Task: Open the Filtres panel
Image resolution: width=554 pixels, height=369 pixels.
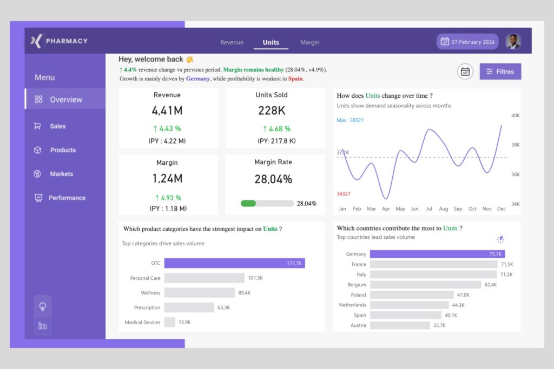Action: tap(500, 71)
